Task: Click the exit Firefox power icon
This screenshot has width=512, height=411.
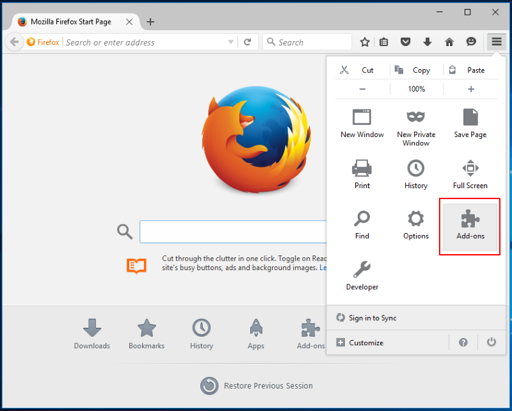Action: [x=491, y=342]
